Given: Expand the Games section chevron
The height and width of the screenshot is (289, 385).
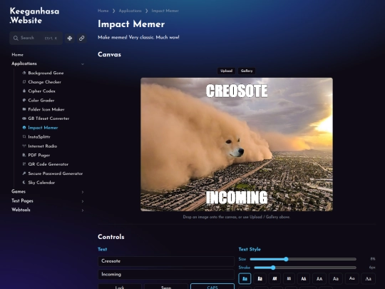Looking at the screenshot, I should click(x=83, y=192).
